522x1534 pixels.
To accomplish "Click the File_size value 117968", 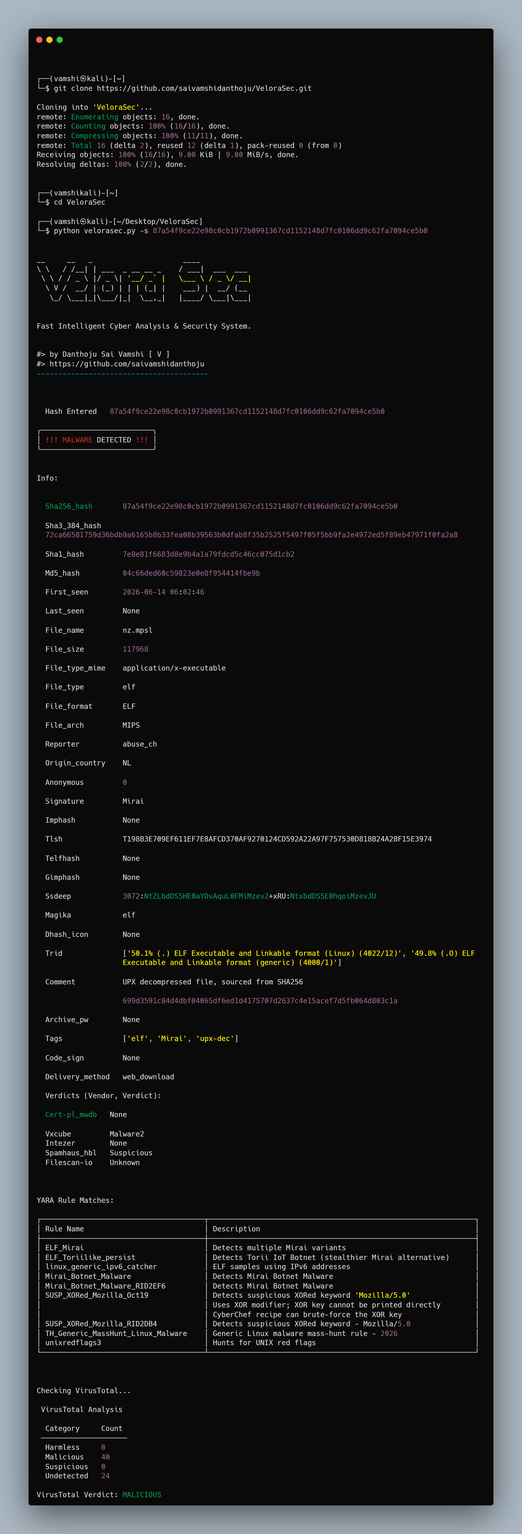I will tap(136, 649).
